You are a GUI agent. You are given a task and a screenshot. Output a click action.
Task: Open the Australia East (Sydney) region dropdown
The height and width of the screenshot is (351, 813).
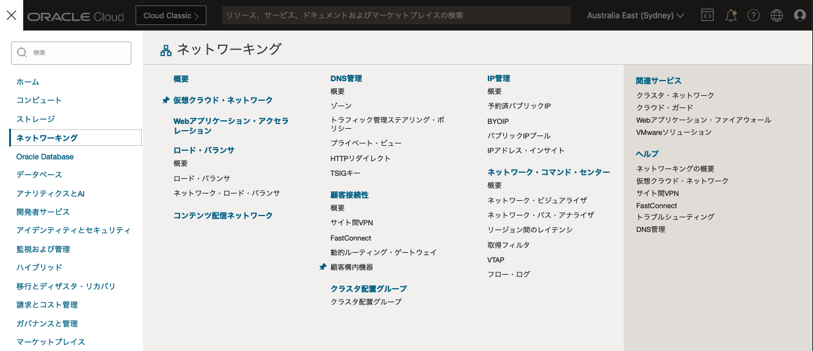coord(635,15)
